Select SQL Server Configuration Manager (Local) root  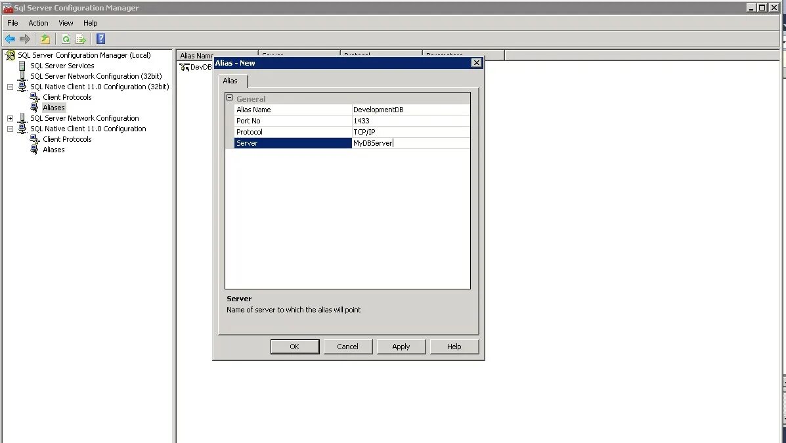pos(84,55)
